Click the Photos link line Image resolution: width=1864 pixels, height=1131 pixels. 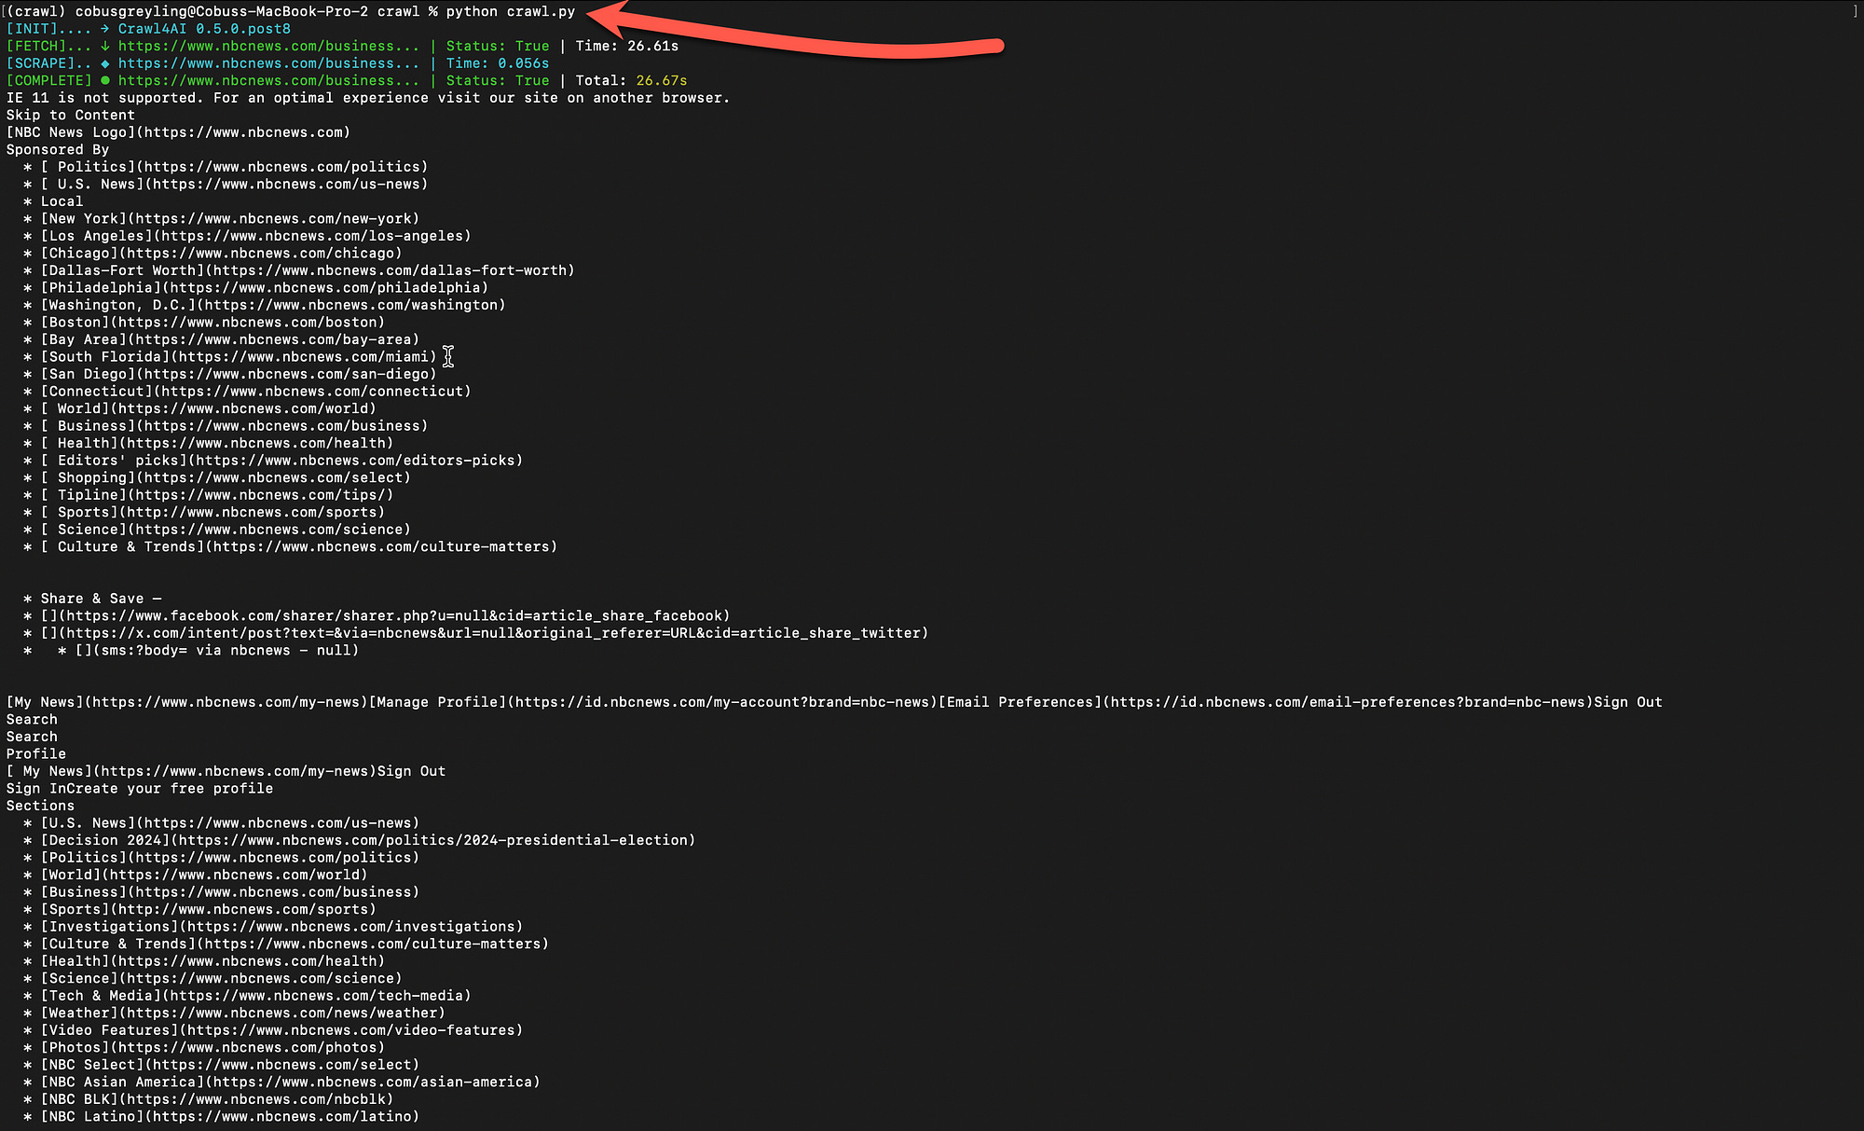coord(212,1047)
